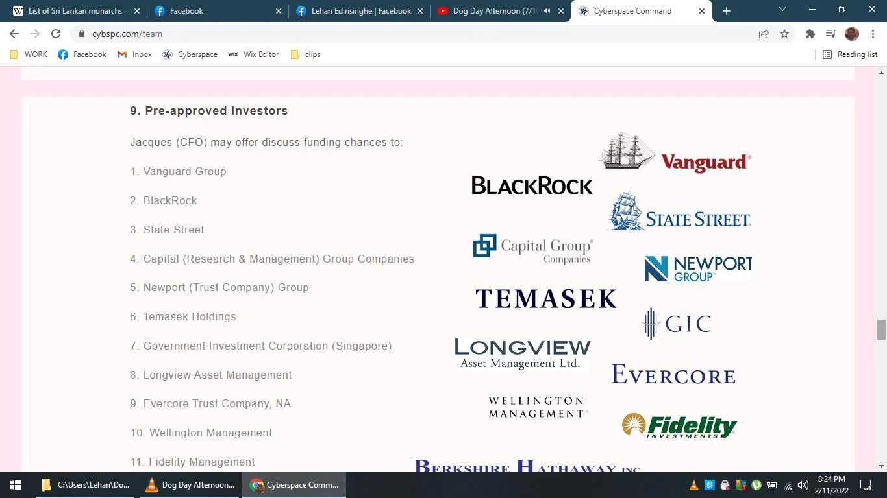
Task: Open the Windows Start menu
Action: [16, 485]
